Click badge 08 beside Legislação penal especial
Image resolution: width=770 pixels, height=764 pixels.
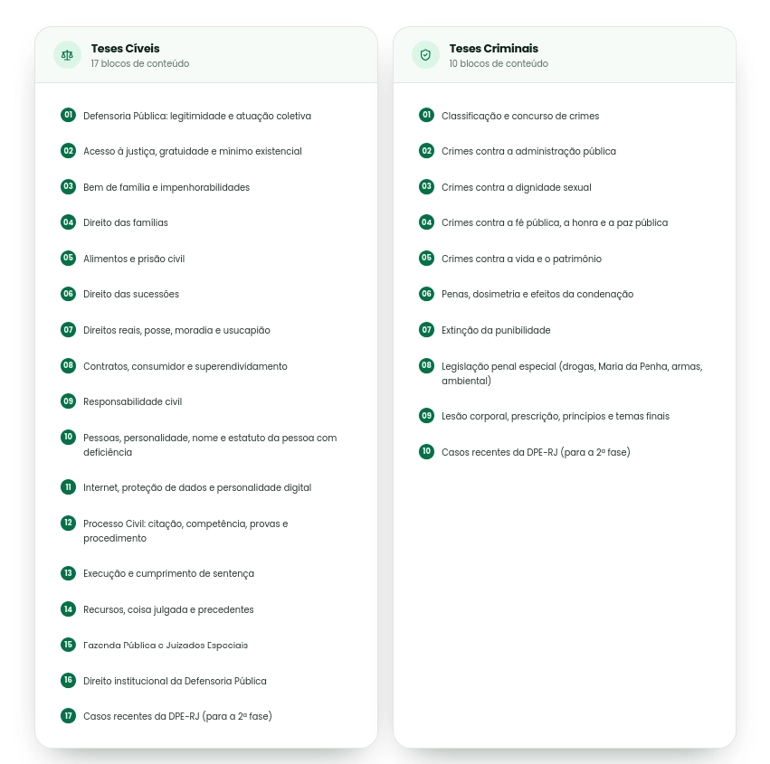(x=426, y=365)
